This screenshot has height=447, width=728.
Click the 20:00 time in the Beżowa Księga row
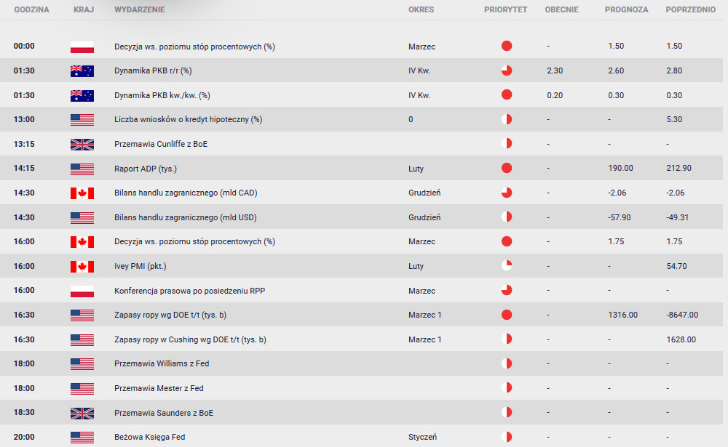coord(24,438)
